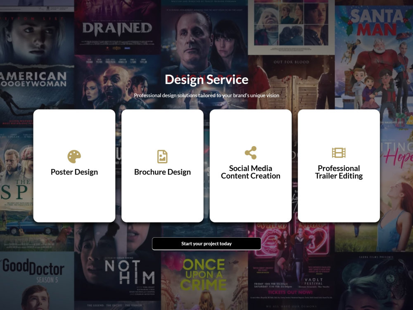Click the tagline about professional design solutions
Screen dimensions: 413x310
pyautogui.click(x=206, y=95)
